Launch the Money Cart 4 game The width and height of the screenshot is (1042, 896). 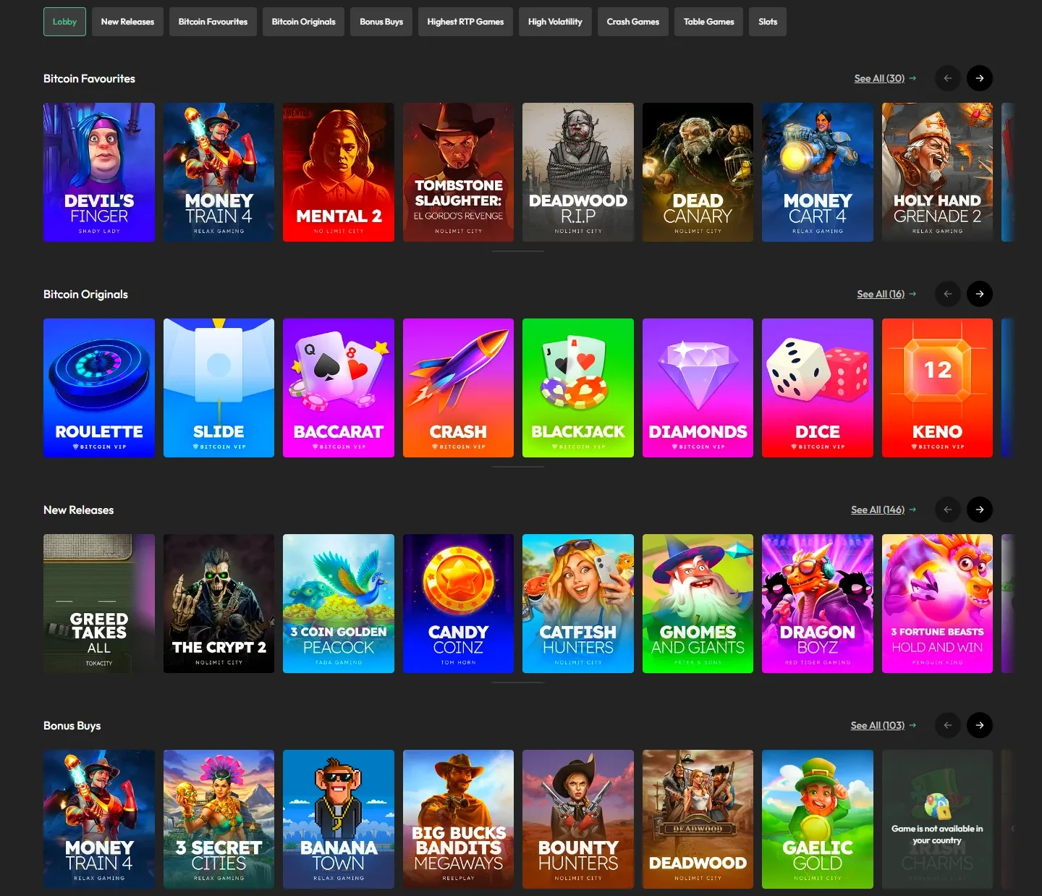818,172
